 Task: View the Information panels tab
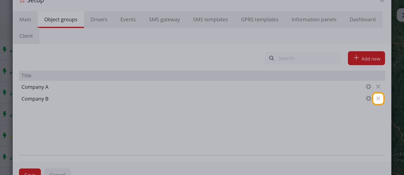(x=314, y=19)
